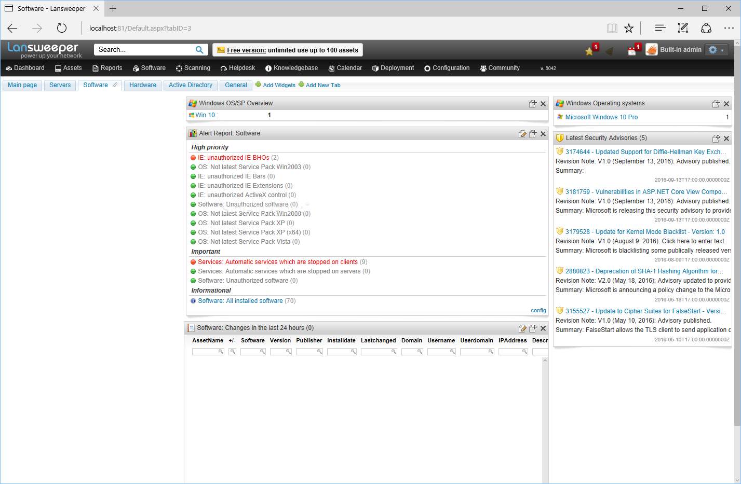Viewport: 741px width, 484px height.
Task: Open the Knowledgebase menu
Action: coord(291,68)
